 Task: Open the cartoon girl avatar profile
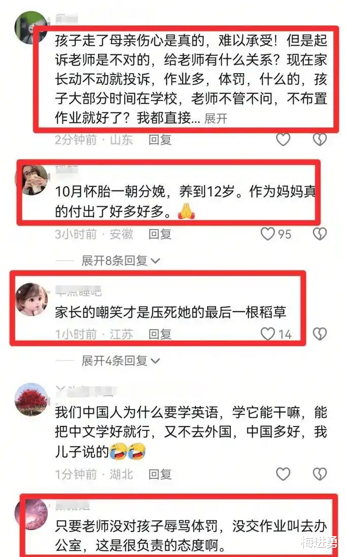tap(31, 299)
